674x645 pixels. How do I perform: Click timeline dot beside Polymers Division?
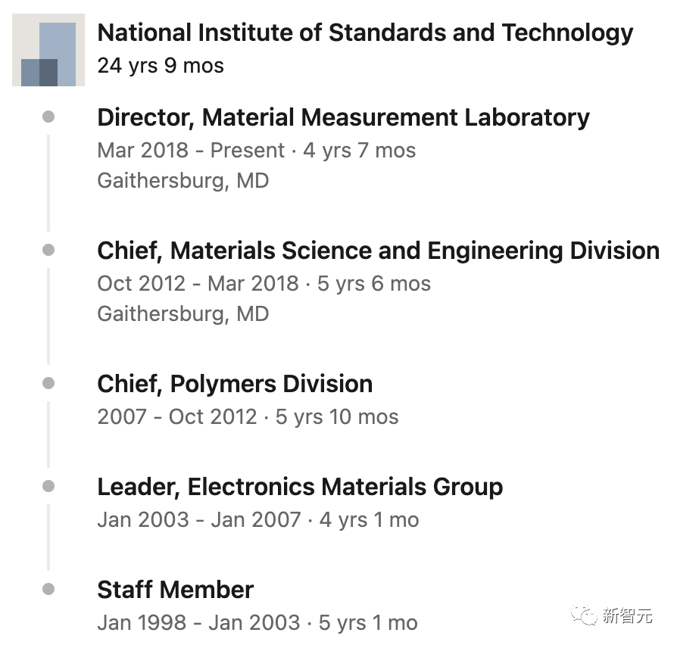(48, 383)
